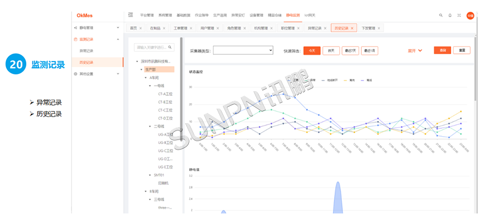Click the OkMes logo

point(85,15)
